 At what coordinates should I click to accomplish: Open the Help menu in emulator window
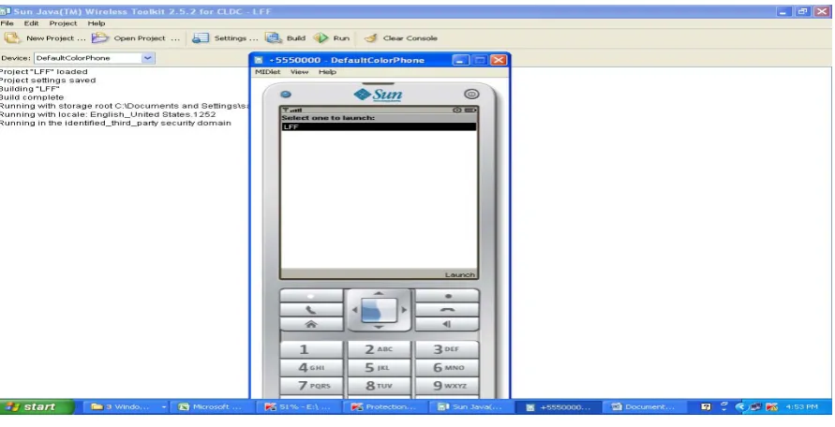[x=327, y=72]
